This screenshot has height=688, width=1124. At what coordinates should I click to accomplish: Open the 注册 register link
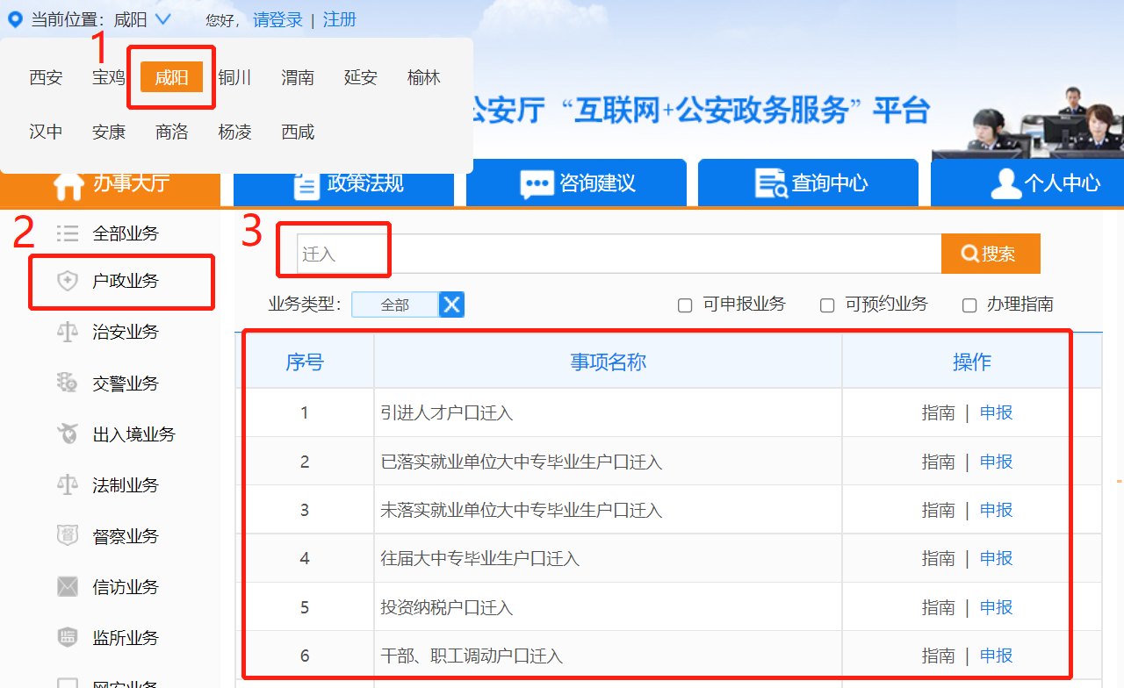340,19
